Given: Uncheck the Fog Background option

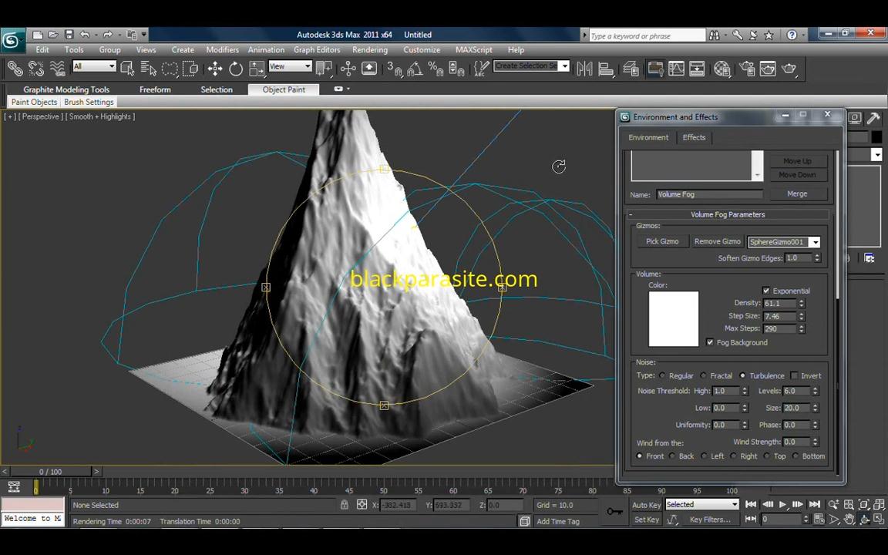Looking at the screenshot, I should tap(710, 342).
